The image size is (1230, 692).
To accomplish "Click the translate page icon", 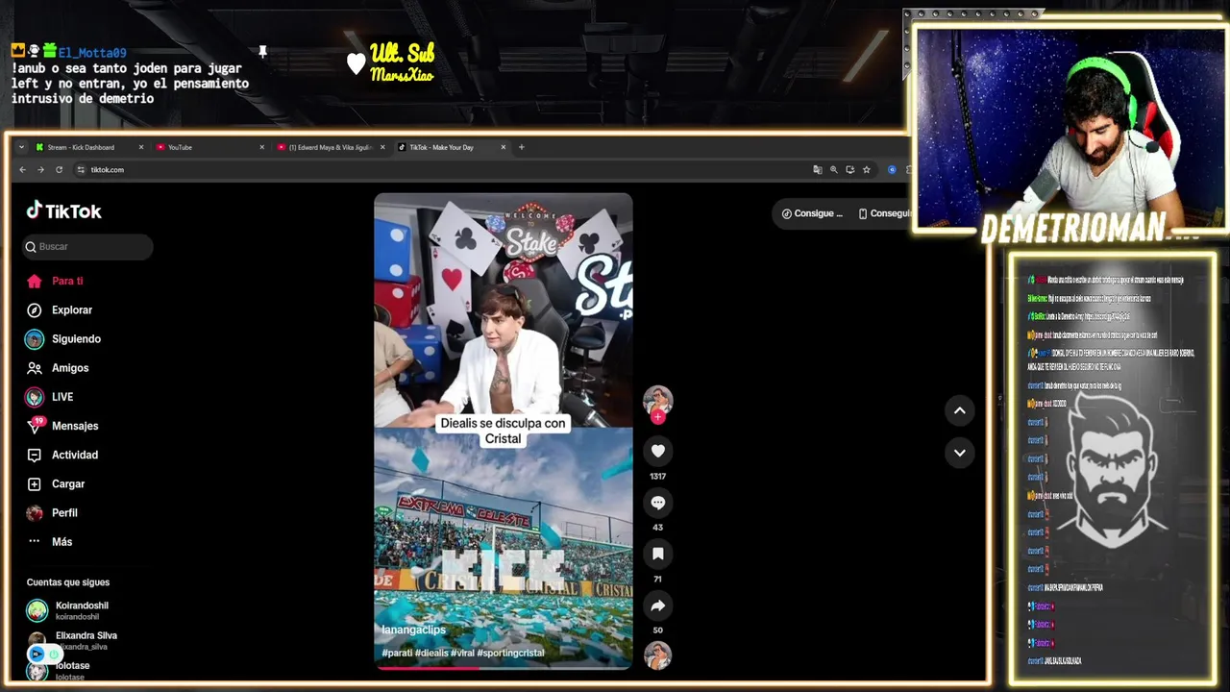I will pos(818,170).
